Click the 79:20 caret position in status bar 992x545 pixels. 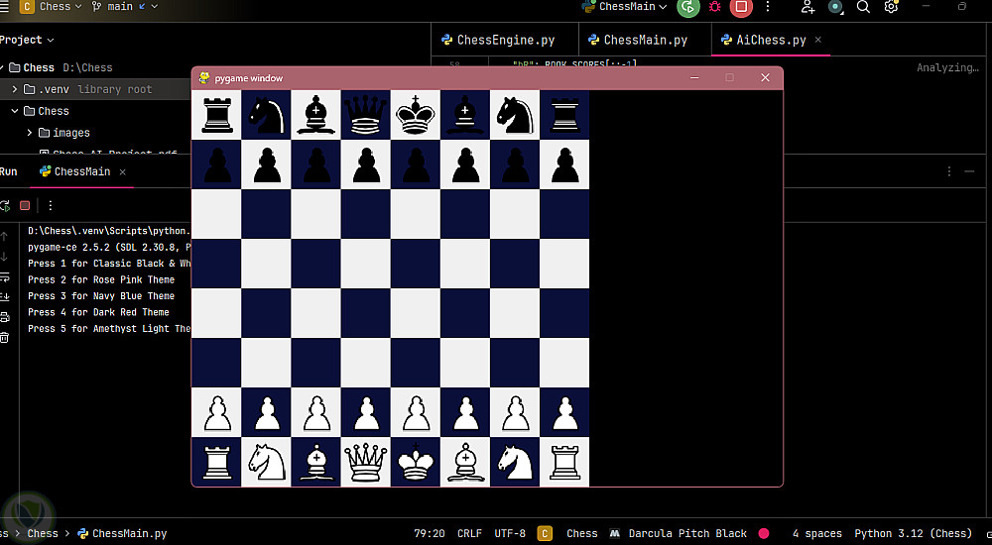(x=430, y=534)
